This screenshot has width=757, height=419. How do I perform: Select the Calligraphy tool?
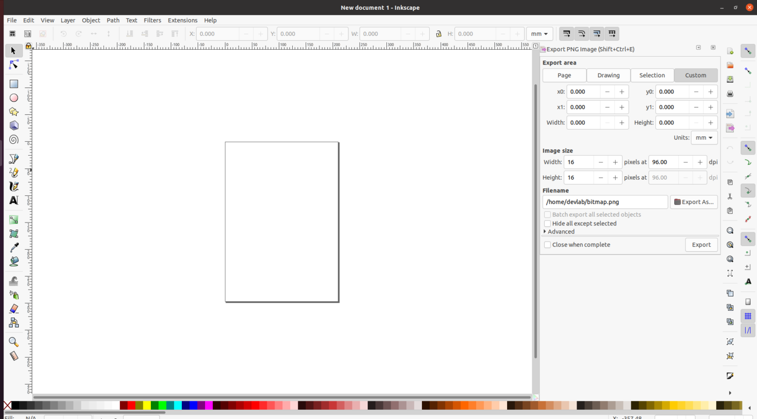click(13, 186)
